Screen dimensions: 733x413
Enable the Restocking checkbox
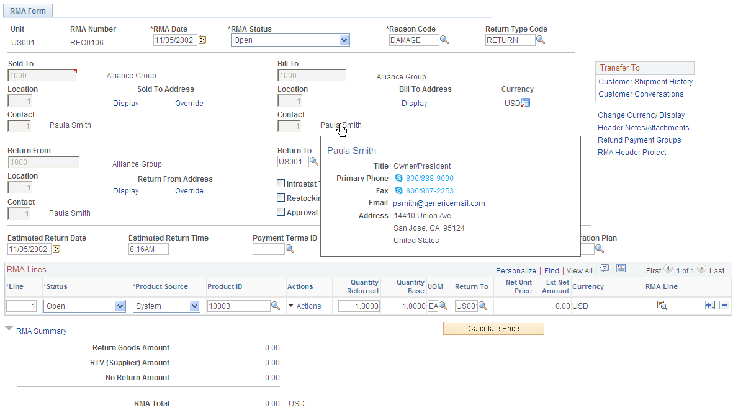tap(281, 197)
